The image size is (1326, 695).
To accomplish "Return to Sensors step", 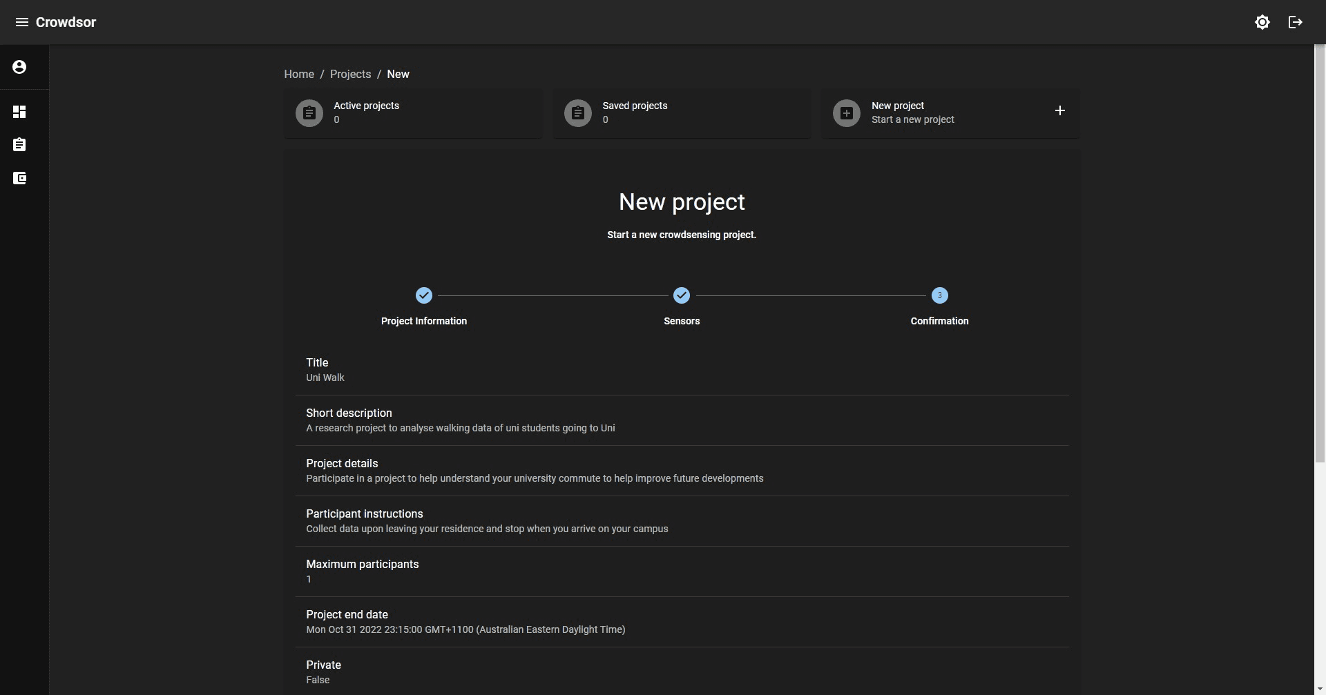I will (681, 295).
